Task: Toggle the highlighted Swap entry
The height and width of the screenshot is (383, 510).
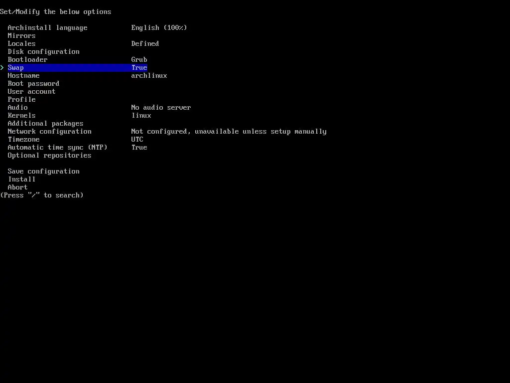Action: click(77, 68)
